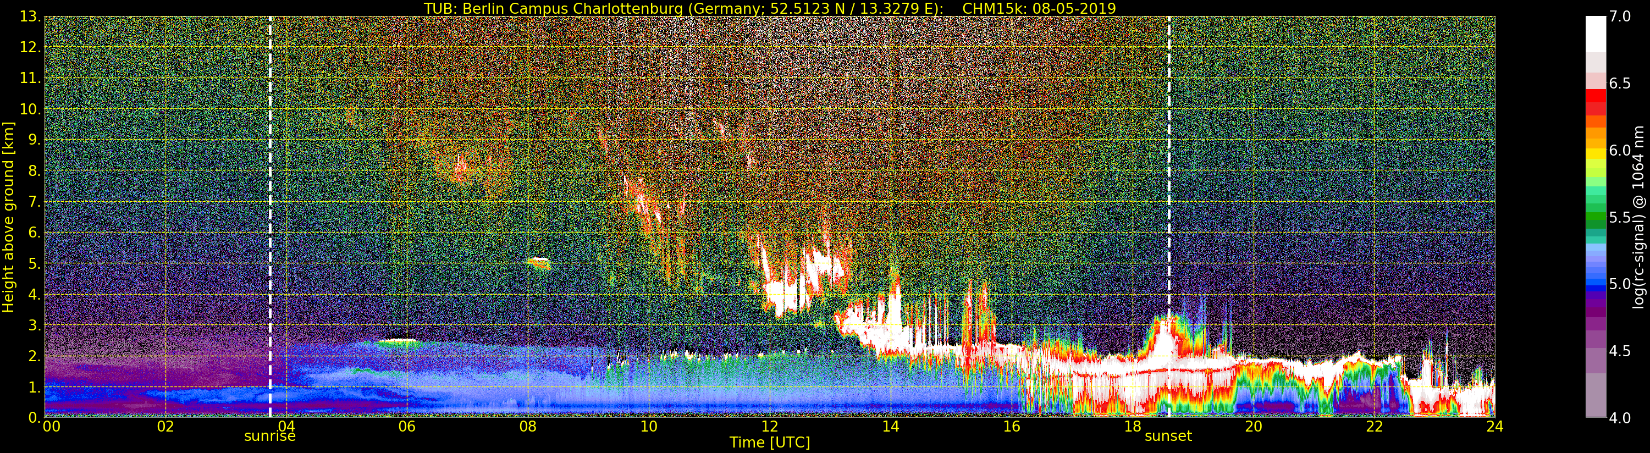Click the red cirrus patch near 07 UTC, 8 km
Image resolution: width=1650 pixels, height=453 pixels.
(460, 168)
